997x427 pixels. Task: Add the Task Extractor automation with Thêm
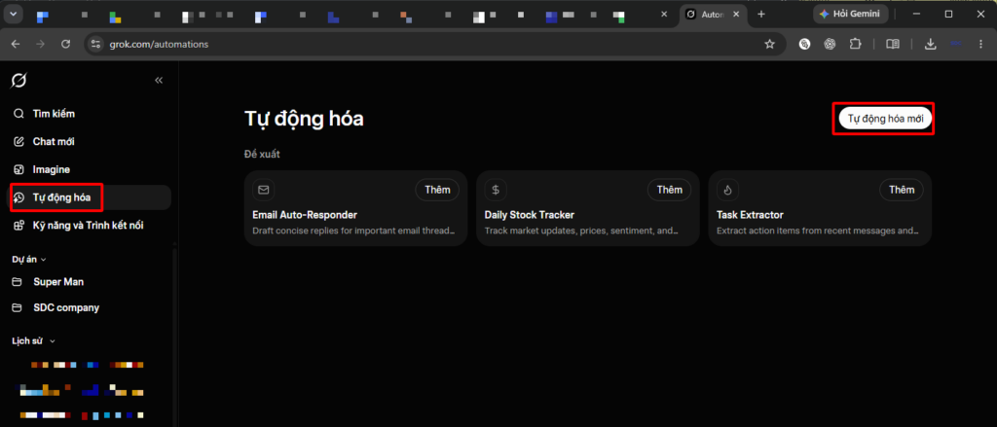point(902,190)
